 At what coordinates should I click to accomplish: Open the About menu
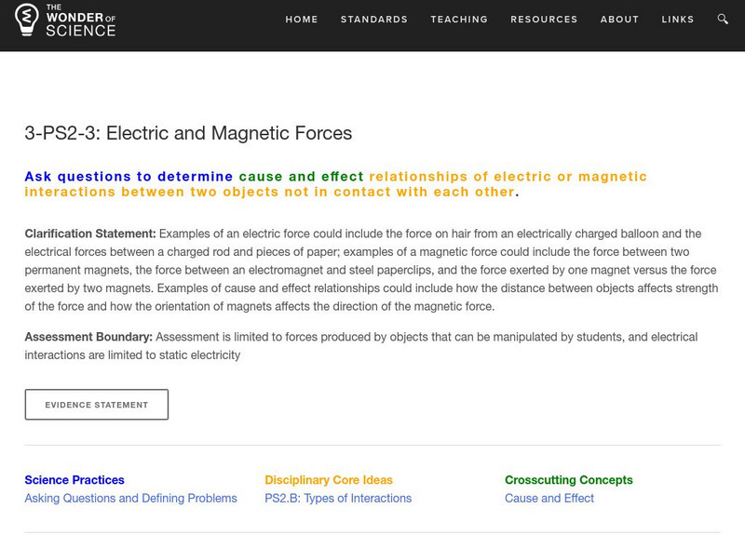point(619,20)
